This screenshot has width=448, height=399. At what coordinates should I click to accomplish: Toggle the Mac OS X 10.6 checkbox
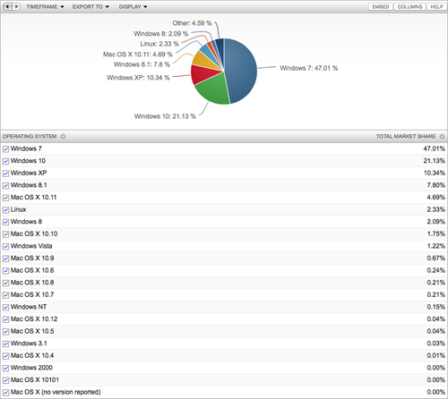click(x=5, y=271)
